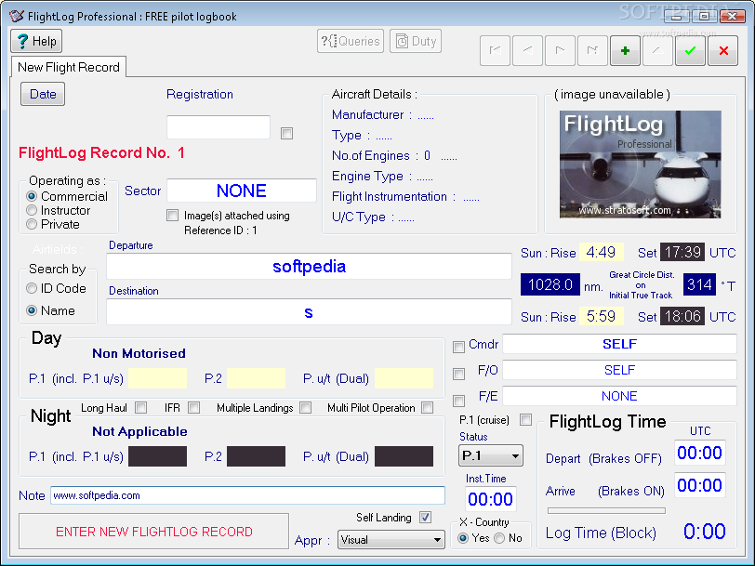Click the Registration input field
This screenshot has height=566, width=755.
219,127
